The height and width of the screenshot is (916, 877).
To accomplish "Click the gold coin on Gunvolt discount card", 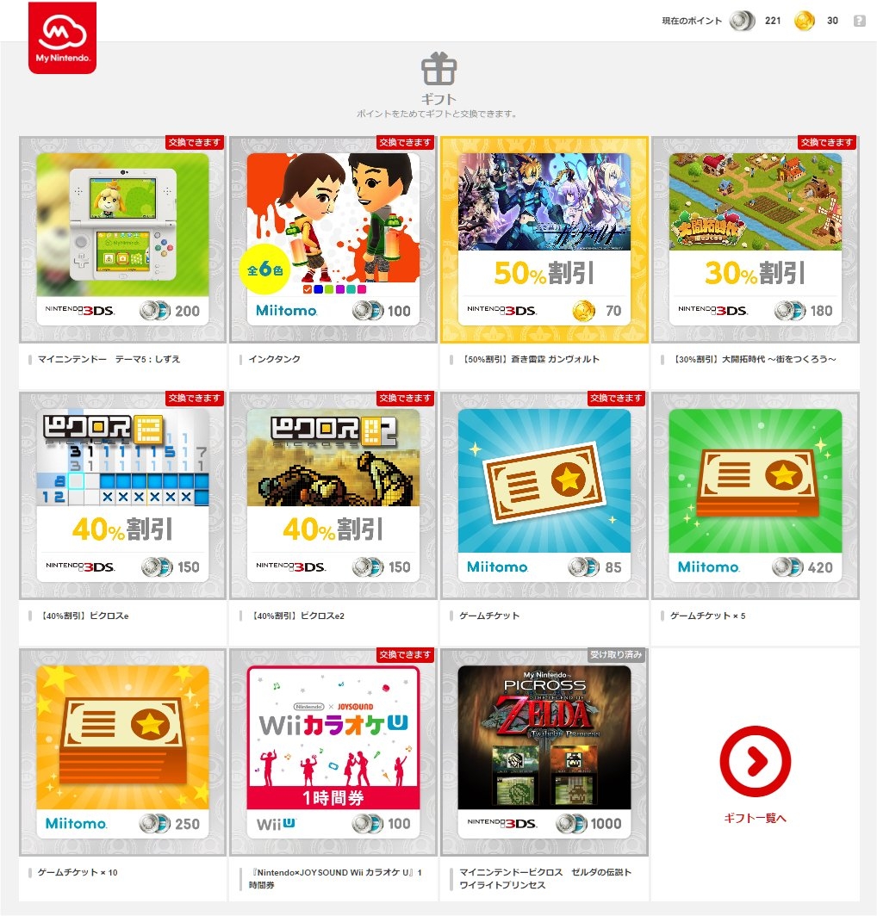I will coord(583,311).
